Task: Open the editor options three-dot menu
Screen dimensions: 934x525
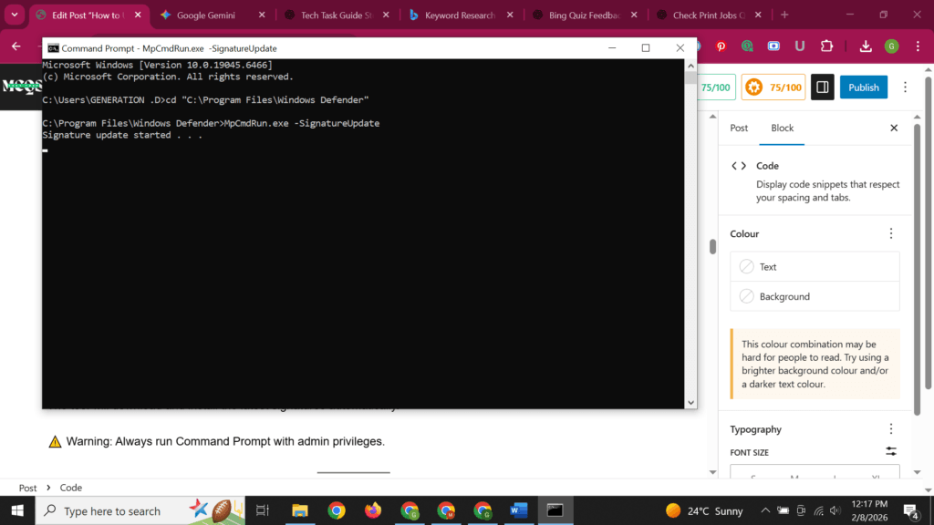Action: pyautogui.click(x=905, y=87)
